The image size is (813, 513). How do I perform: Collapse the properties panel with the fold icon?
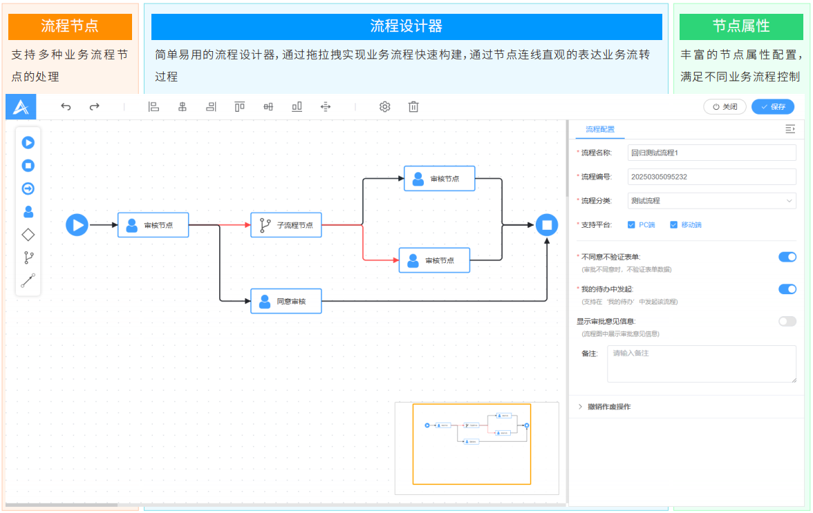(790, 129)
